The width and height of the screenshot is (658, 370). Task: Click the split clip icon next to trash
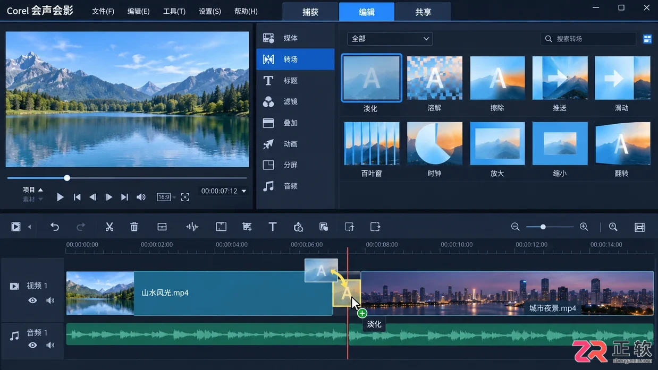(x=162, y=227)
